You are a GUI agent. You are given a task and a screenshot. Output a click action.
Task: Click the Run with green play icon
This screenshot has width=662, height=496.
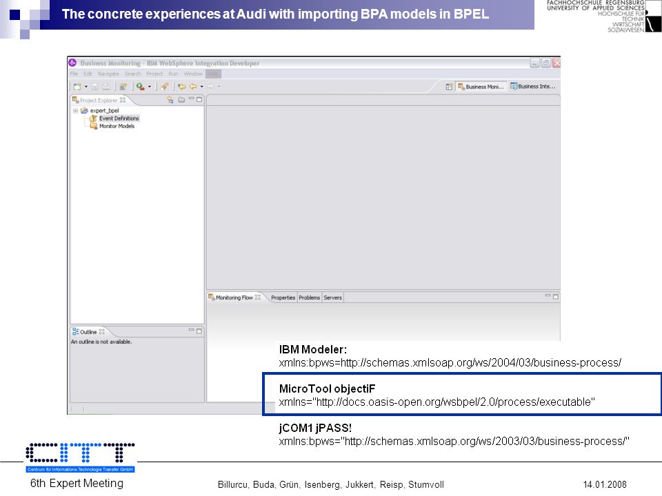pos(141,87)
